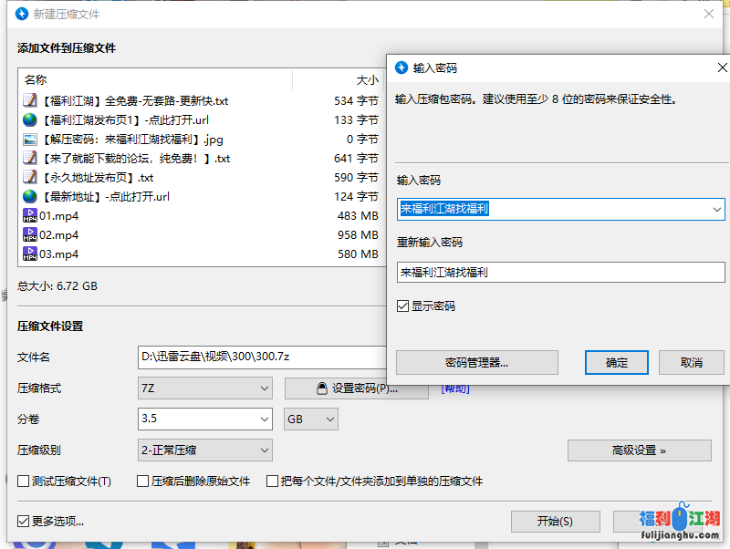Open the 压缩格式 7Z dropdown
Image resolution: width=730 pixels, height=549 pixels.
pyautogui.click(x=204, y=388)
